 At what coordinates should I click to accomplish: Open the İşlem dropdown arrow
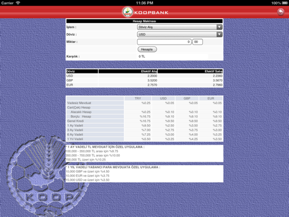coord(219,27)
